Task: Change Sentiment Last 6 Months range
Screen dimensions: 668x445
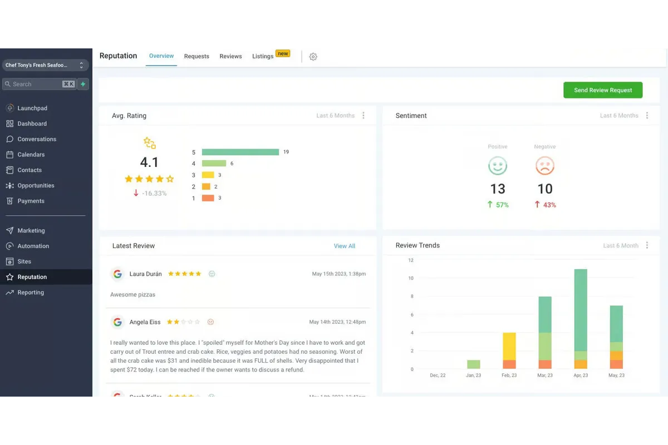Action: tap(619, 116)
